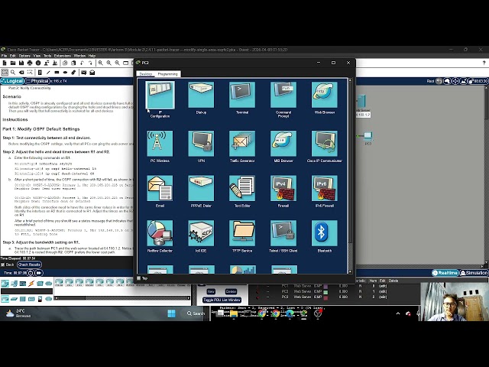
Task: Click the Check Results button
Action: point(29,265)
